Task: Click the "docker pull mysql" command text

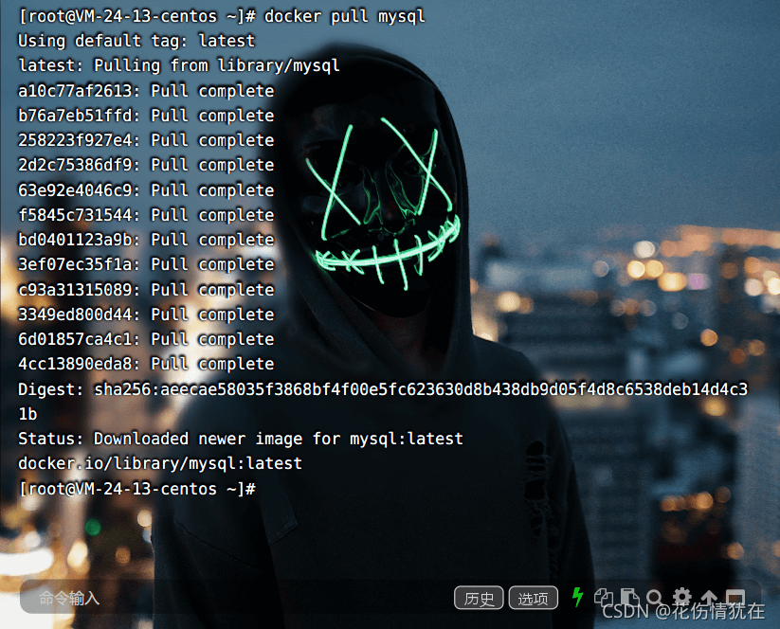Action: [345, 16]
